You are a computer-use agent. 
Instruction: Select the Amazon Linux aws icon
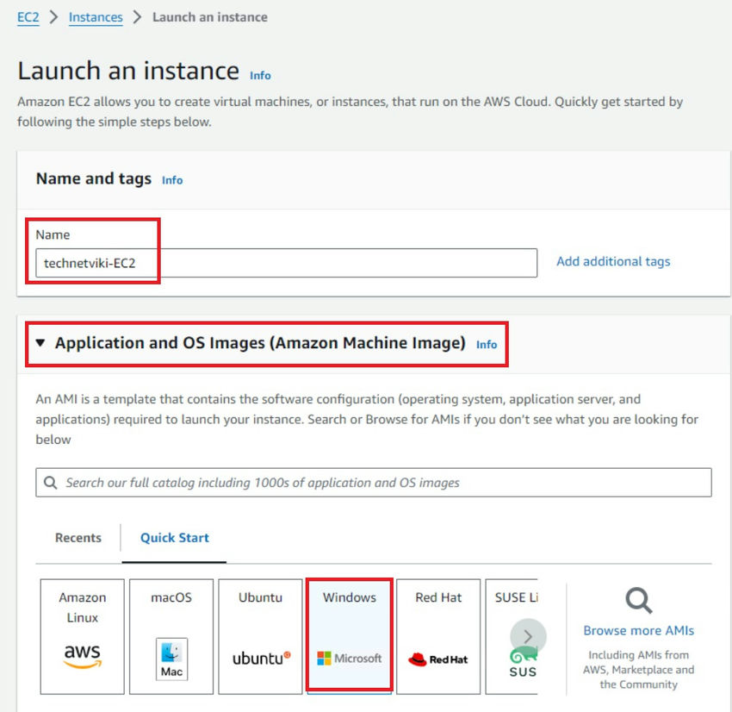pos(82,657)
